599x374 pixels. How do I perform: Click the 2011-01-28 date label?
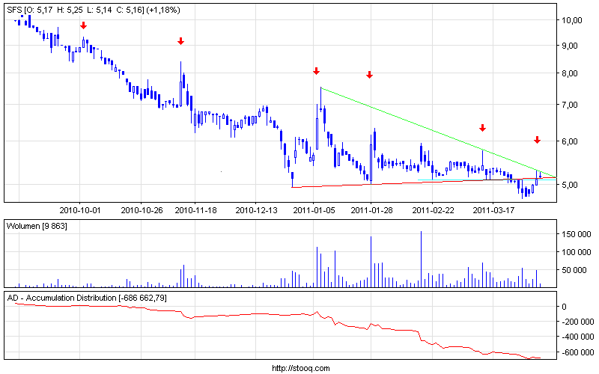[371, 210]
